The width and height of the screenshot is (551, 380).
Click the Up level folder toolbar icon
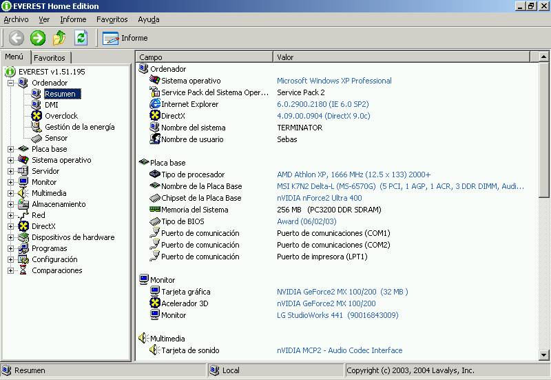tap(59, 38)
